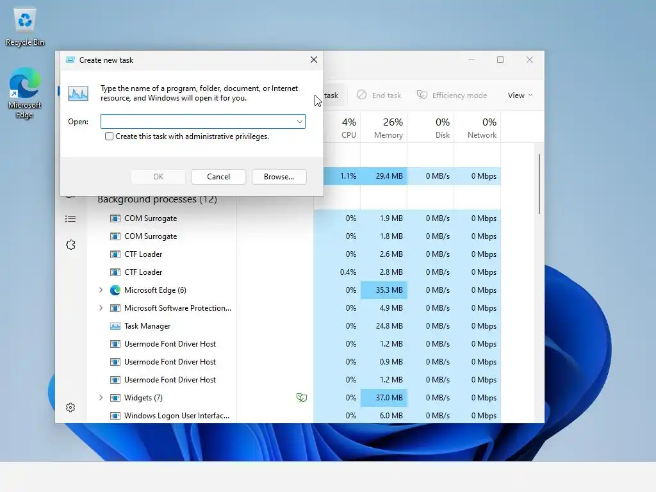Expand Microsoft Software Protection process group
This screenshot has height=492, width=656.
point(101,308)
